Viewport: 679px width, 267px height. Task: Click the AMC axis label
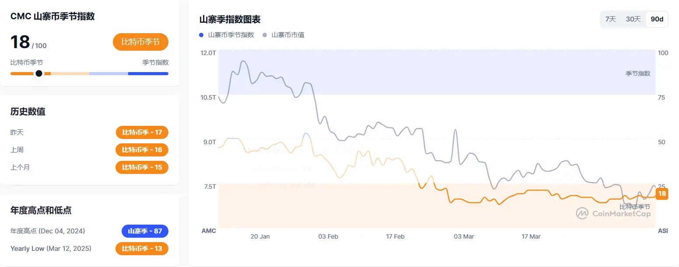209,231
